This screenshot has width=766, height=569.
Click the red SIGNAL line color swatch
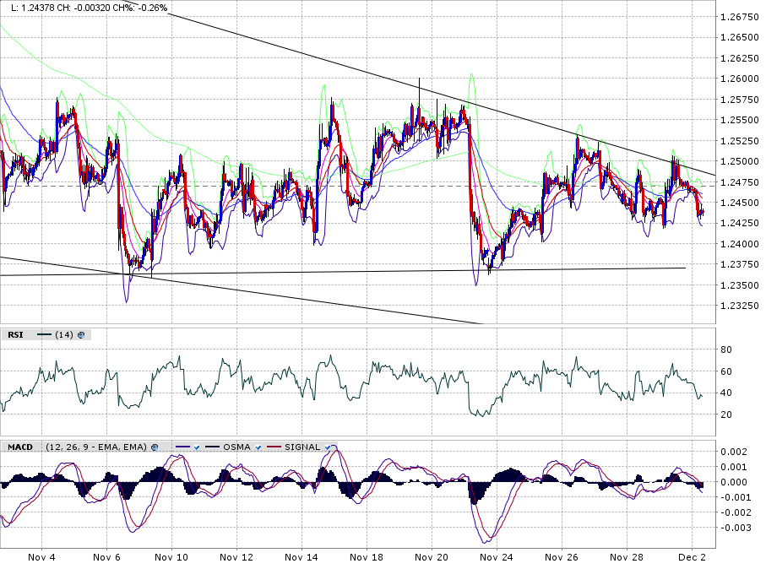(274, 447)
